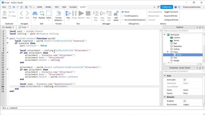The height and width of the screenshot is (115, 205).
Task: Select the Baseplate in Explorer
Action: tap(177, 46)
